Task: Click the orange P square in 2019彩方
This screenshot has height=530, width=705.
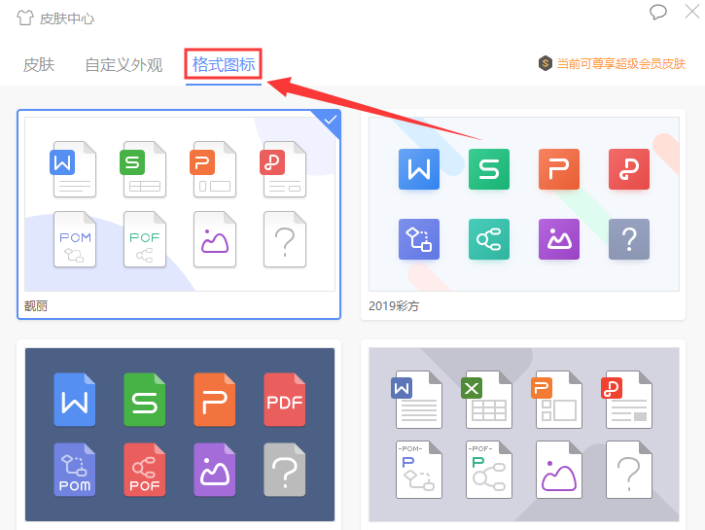Action: 559,169
